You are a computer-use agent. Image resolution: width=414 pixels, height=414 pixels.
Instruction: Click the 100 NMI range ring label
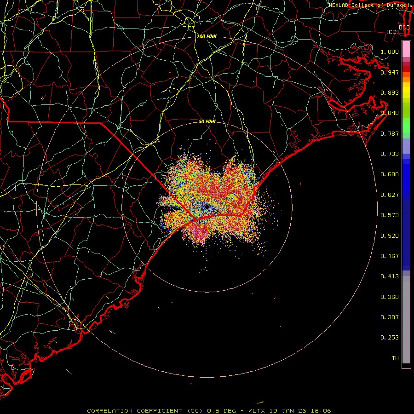click(207, 36)
